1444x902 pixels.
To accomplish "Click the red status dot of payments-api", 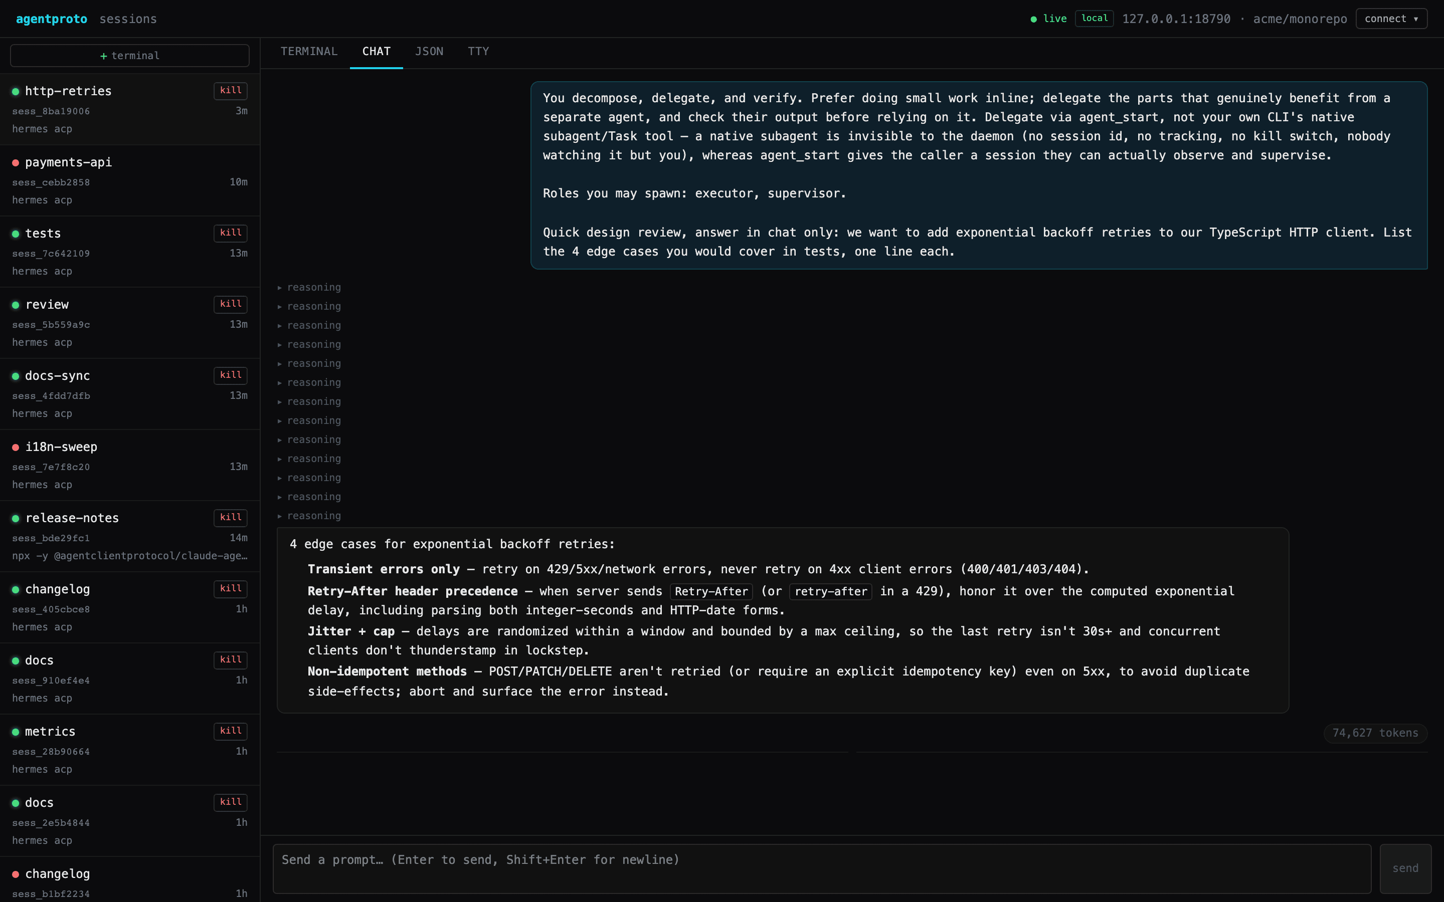I will pos(16,163).
